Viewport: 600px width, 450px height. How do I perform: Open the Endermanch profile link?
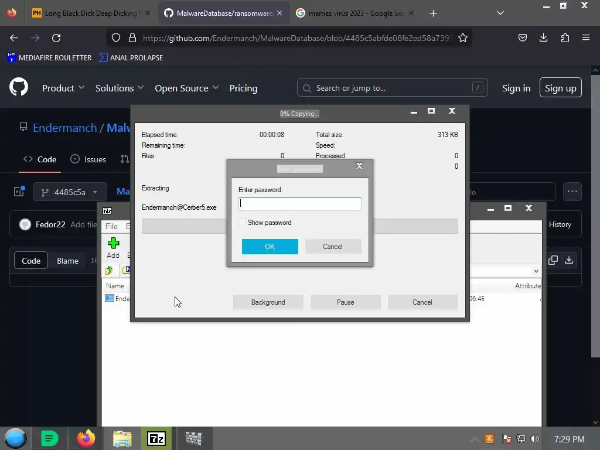[x=64, y=127]
